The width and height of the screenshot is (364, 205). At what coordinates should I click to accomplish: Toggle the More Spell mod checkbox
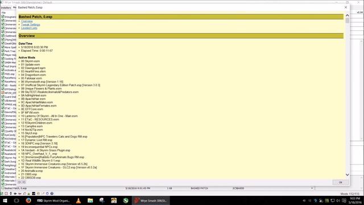click(3, 47)
